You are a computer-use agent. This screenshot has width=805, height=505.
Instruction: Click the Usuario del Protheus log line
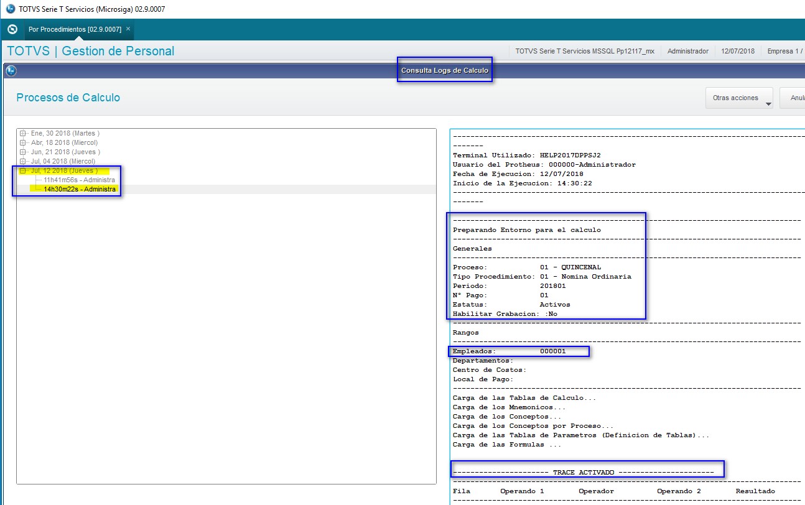point(544,165)
